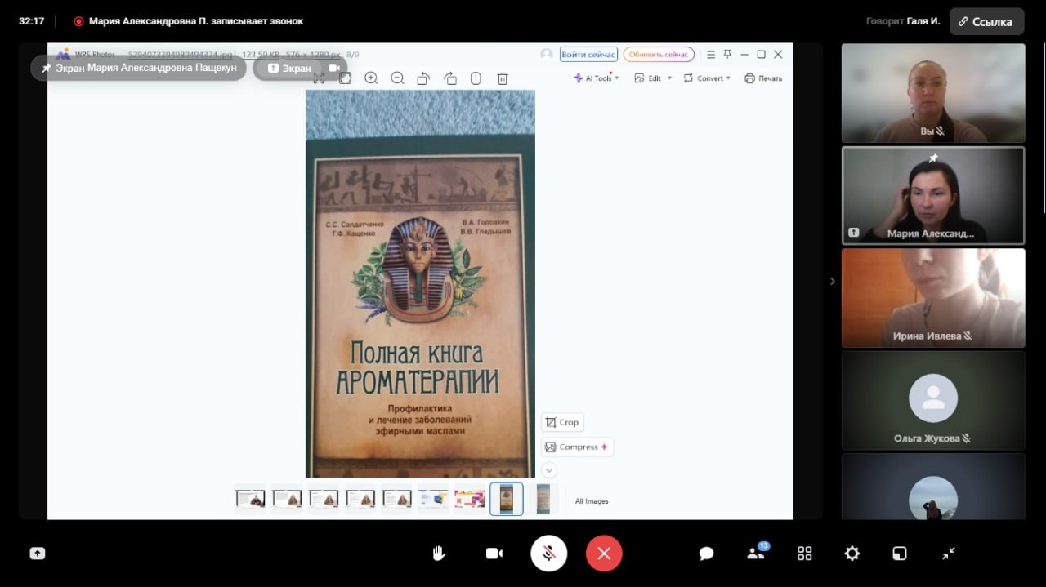1046x587 pixels.
Task: Select the highlighted book cover thumbnail
Action: (x=507, y=499)
